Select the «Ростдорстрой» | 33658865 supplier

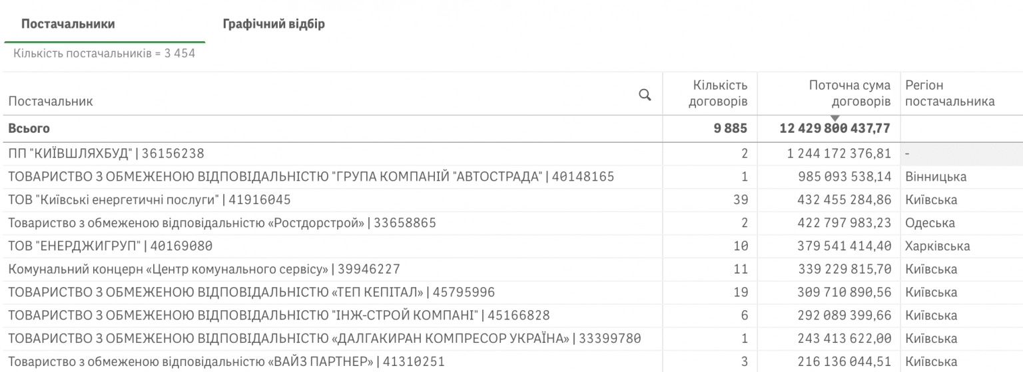pos(222,223)
